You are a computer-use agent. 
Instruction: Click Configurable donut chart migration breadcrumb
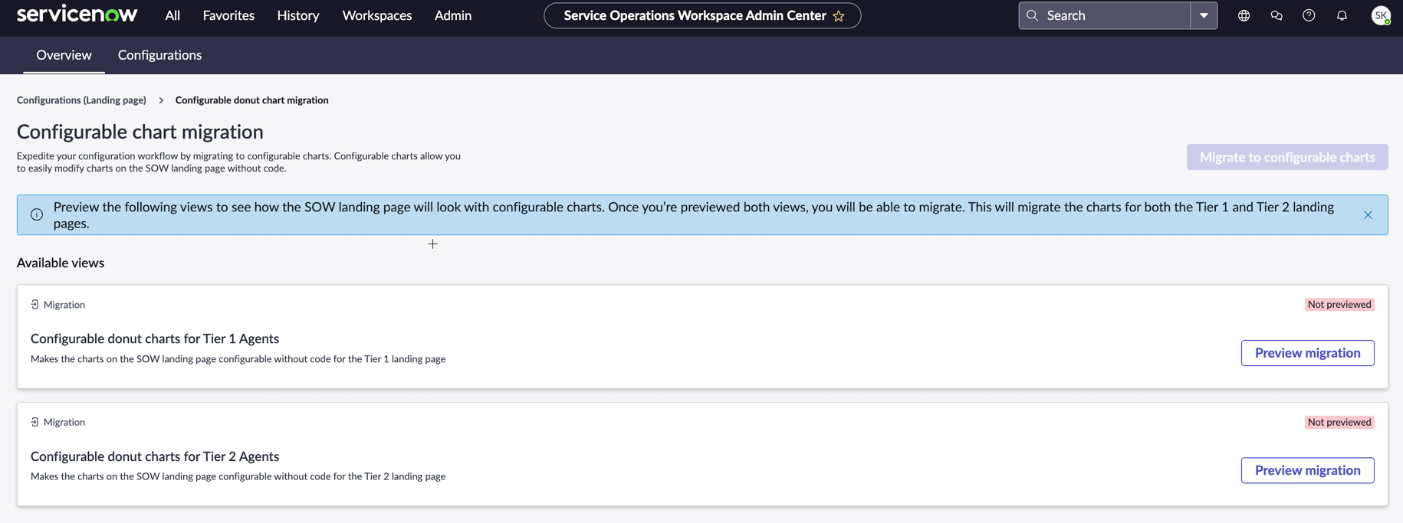point(251,100)
